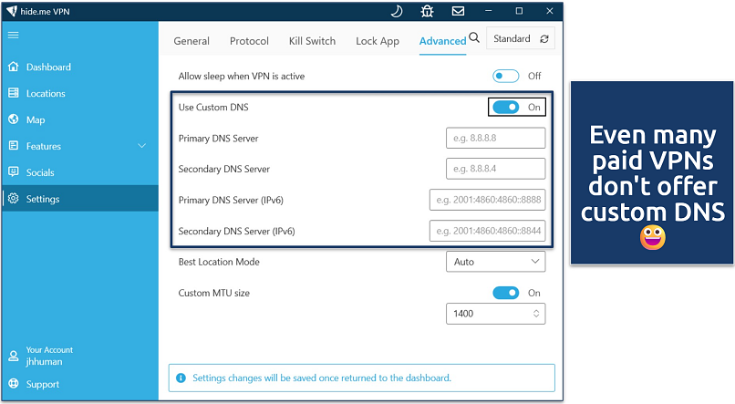Open the MTU size 1400 selector
The image size is (735, 404).
pos(495,314)
